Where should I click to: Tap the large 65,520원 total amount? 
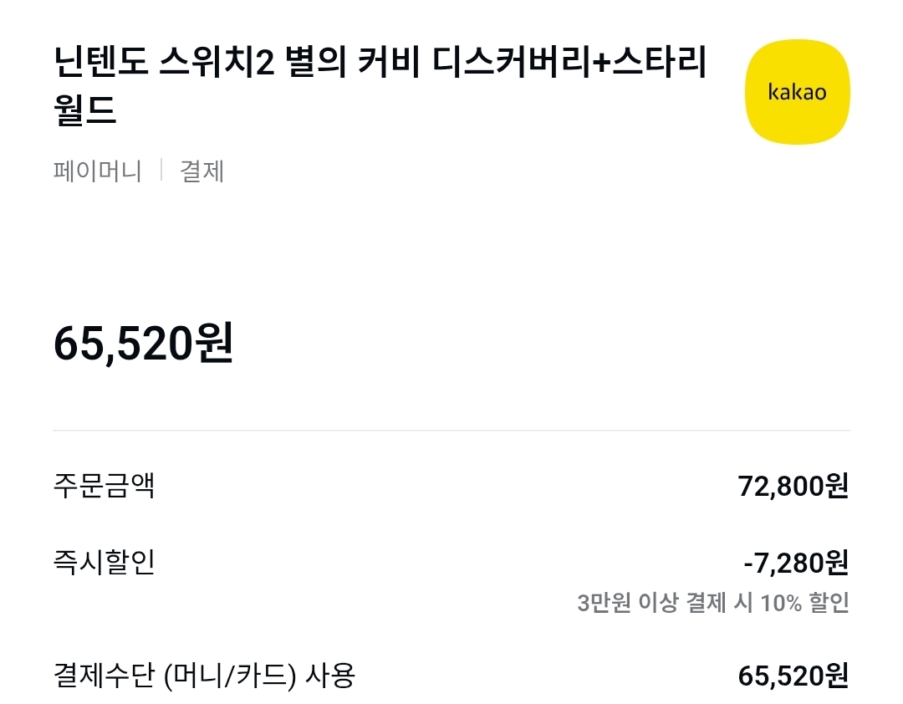click(144, 344)
